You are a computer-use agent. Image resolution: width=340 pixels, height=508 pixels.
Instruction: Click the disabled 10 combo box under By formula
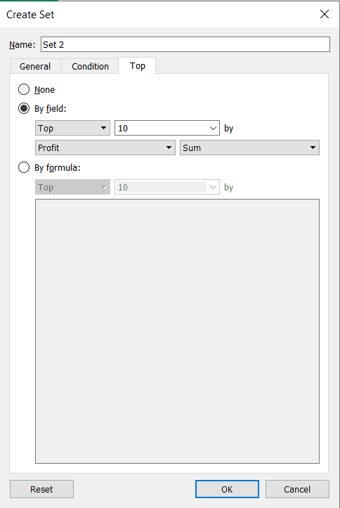click(x=167, y=187)
